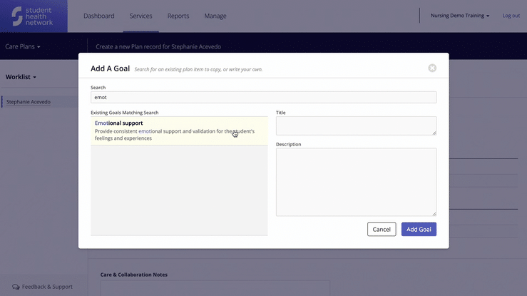The height and width of the screenshot is (296, 527).
Task: Open the Dashboard menu item
Action: click(x=99, y=16)
